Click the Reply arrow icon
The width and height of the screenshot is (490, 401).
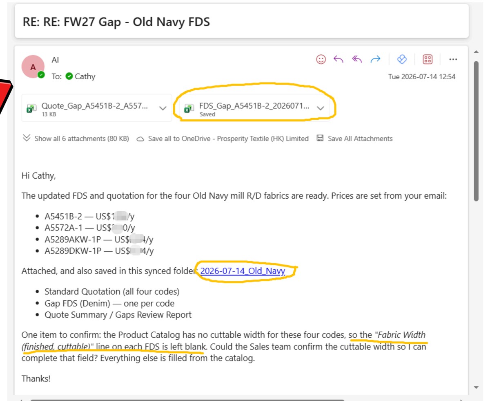point(339,60)
